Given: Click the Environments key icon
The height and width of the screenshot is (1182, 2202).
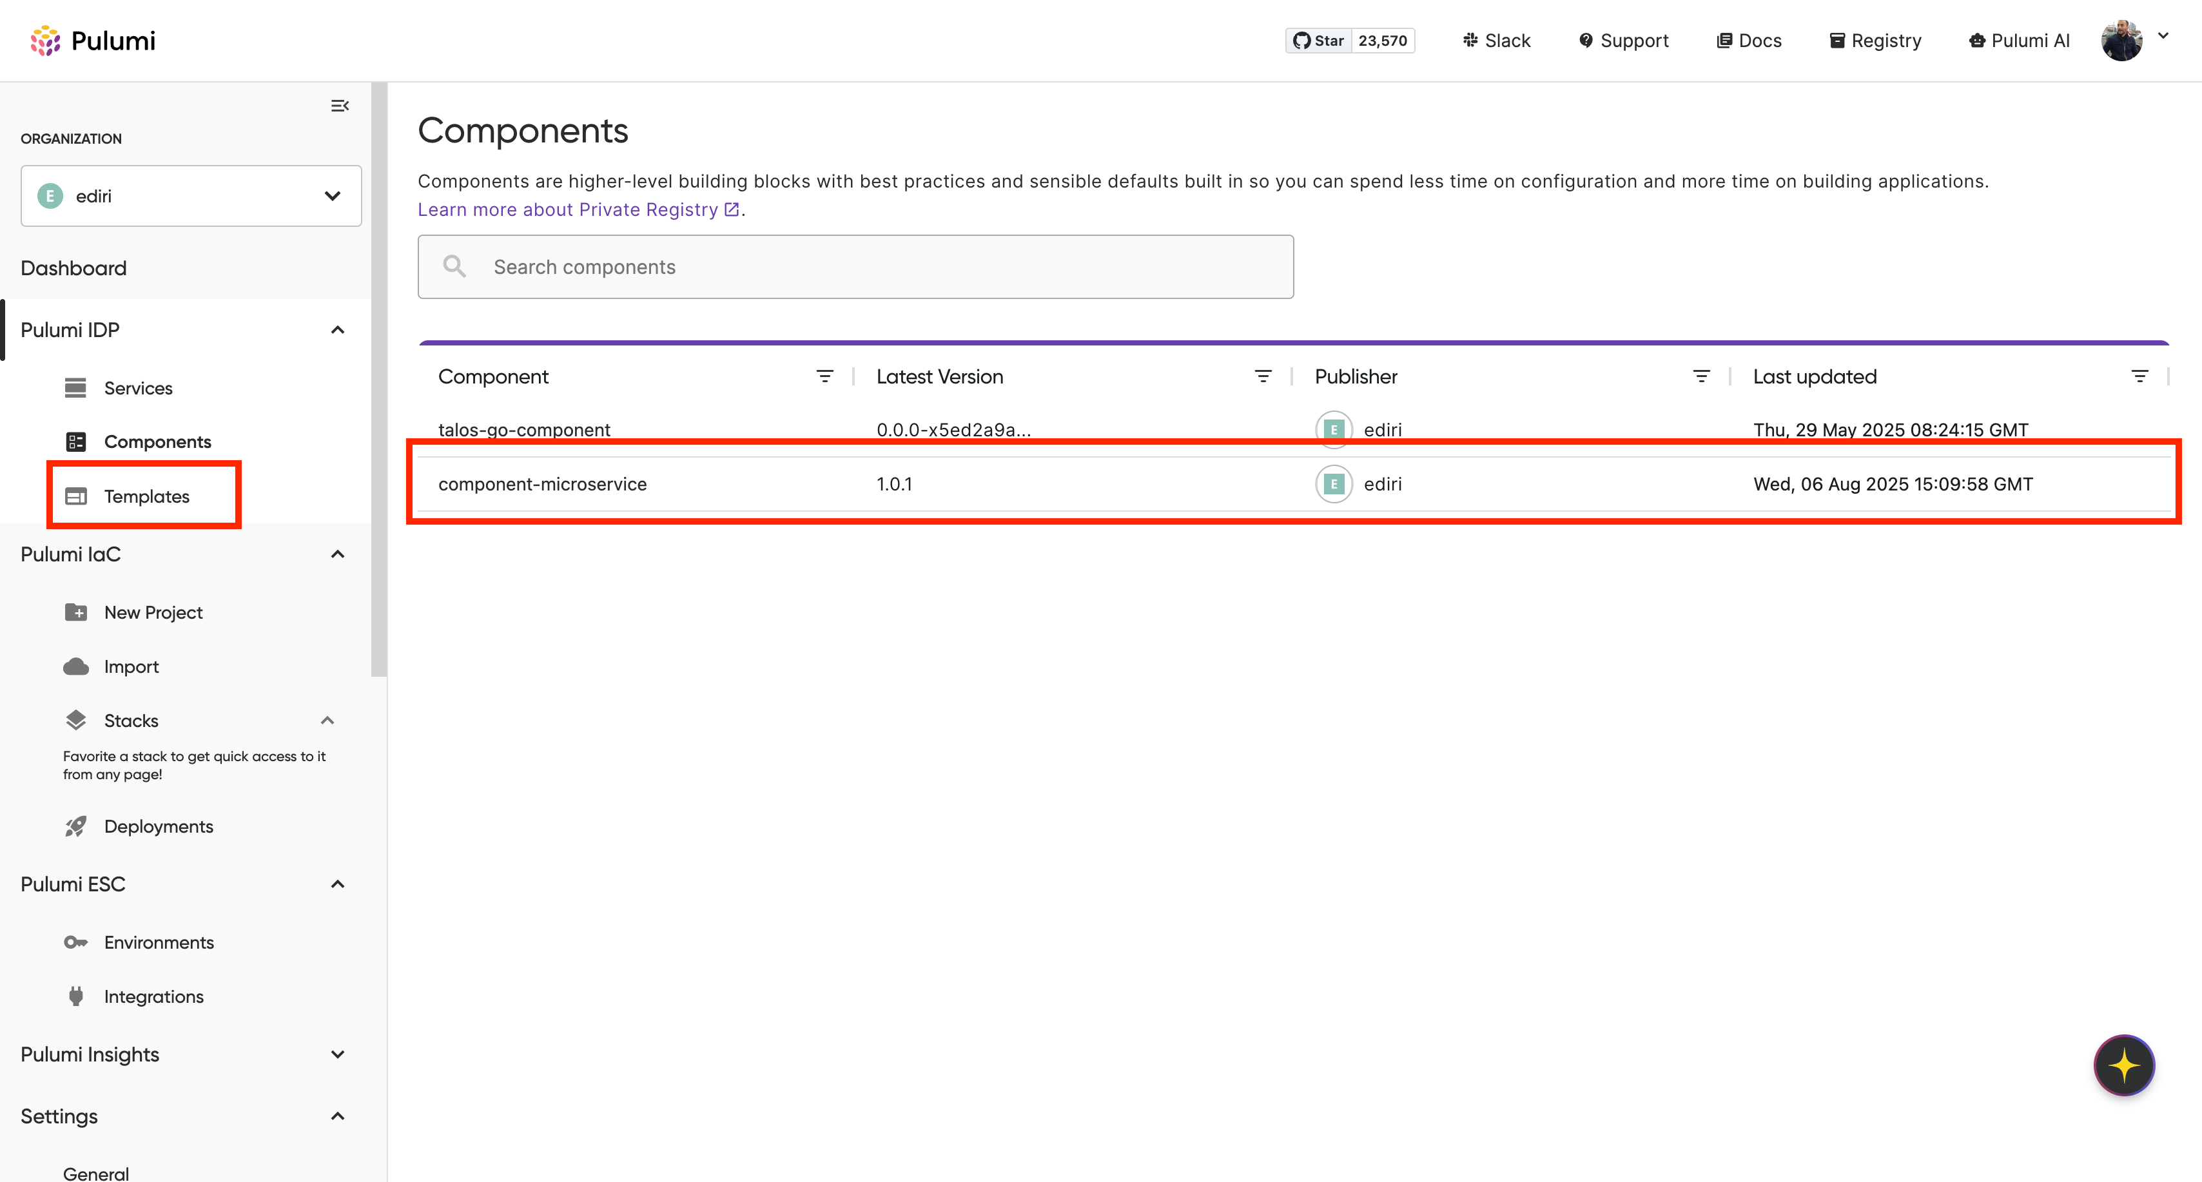Looking at the screenshot, I should (x=75, y=943).
